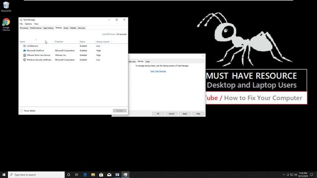Switch to the Processes tab
317x178 pixels.
(x=24, y=28)
